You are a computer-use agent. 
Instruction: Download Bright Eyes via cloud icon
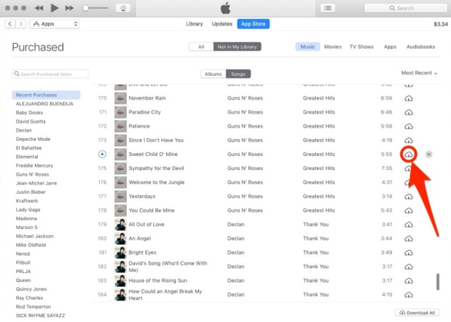coord(408,253)
